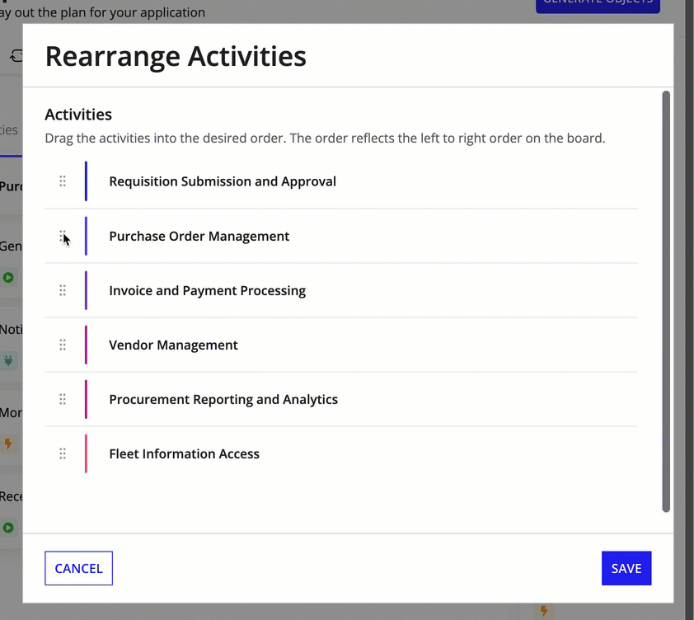Click the 'Rearrange Activities' dialog title
Image resolution: width=694 pixels, height=620 pixels.
[176, 57]
